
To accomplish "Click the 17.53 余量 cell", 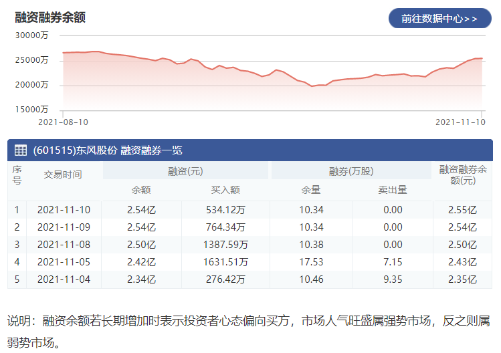I will point(311,262).
